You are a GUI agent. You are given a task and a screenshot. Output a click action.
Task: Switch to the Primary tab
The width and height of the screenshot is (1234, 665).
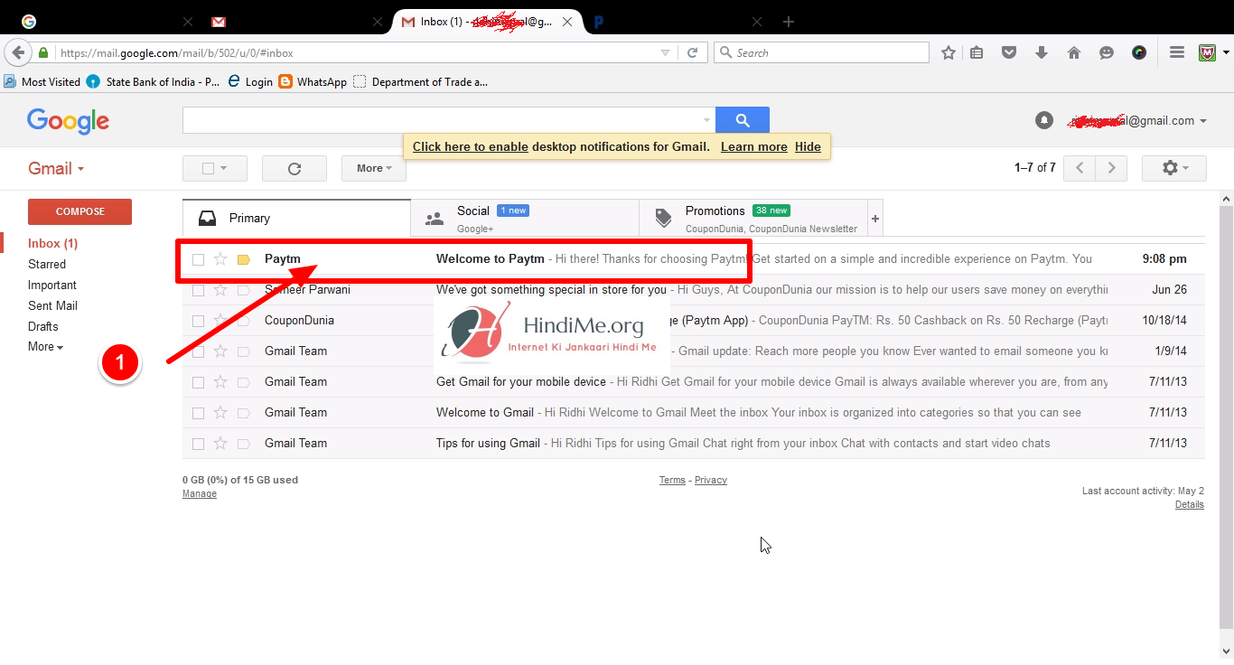click(296, 219)
